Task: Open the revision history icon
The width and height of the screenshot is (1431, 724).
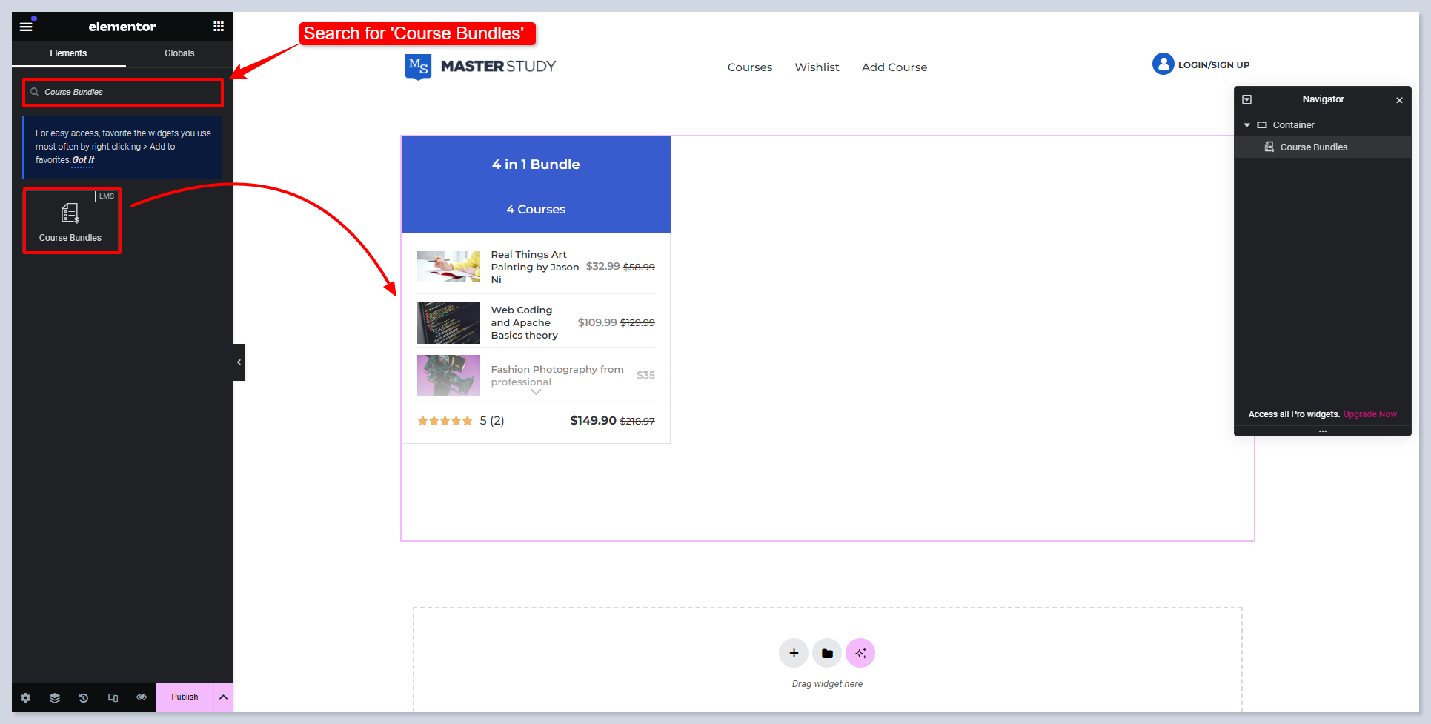Action: pyautogui.click(x=84, y=697)
